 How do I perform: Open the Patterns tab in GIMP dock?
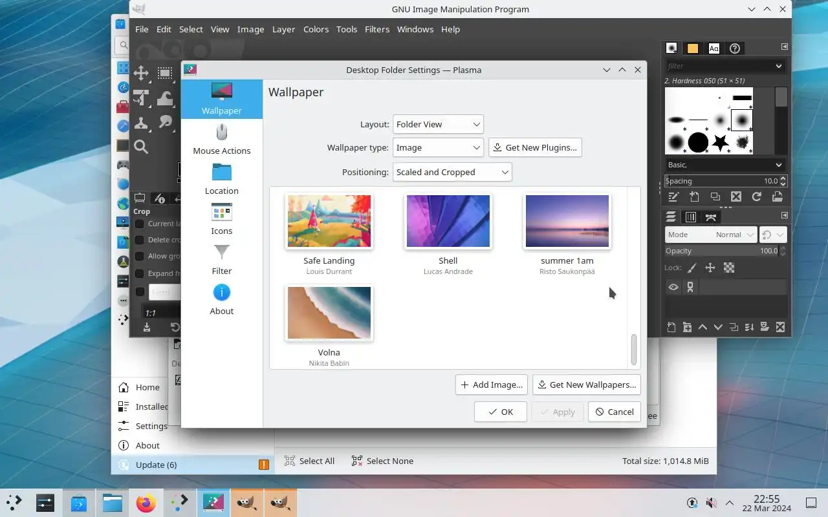(x=693, y=48)
